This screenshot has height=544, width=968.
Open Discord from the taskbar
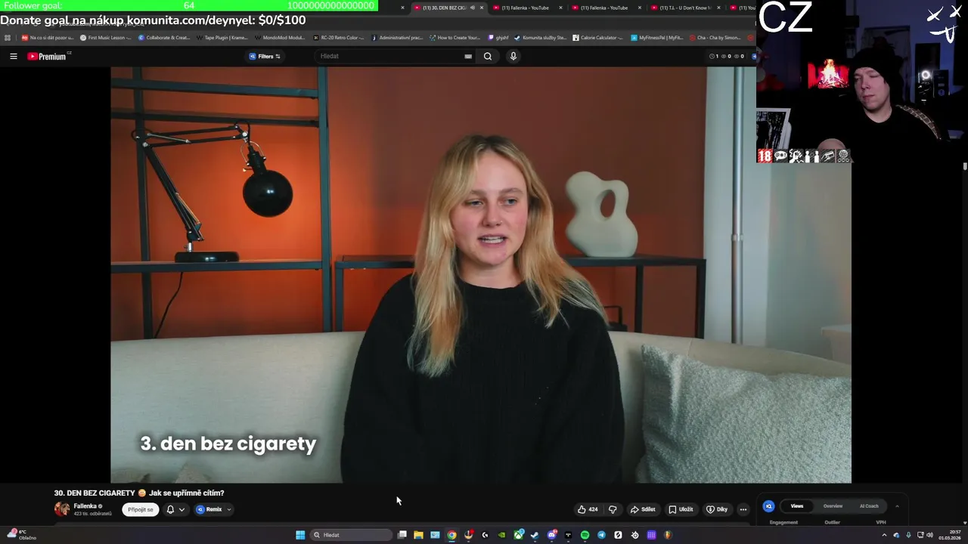(x=551, y=535)
